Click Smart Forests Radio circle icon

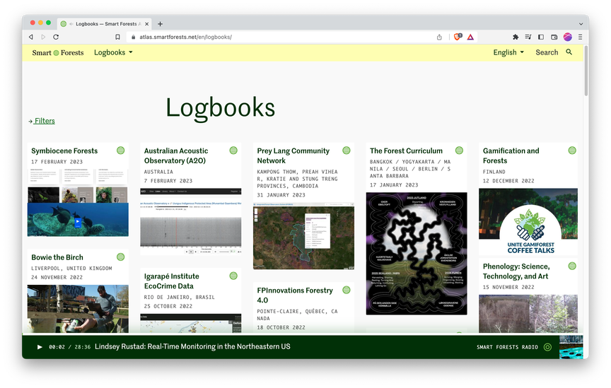[x=547, y=347]
